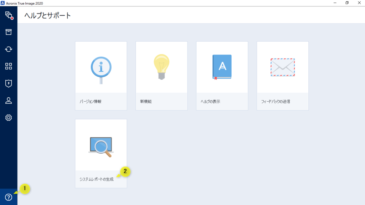
Task: Open the Backup section in the sidebar
Action: (9, 15)
